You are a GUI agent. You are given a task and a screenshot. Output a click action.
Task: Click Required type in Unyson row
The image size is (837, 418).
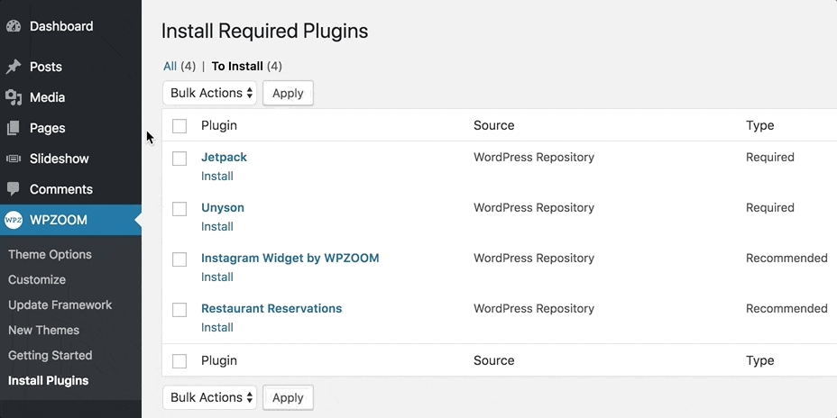coord(769,207)
